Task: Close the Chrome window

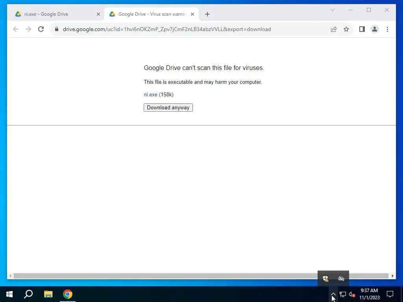Action: click(x=386, y=10)
